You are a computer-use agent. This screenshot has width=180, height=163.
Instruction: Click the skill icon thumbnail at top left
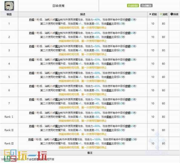point(9,6)
